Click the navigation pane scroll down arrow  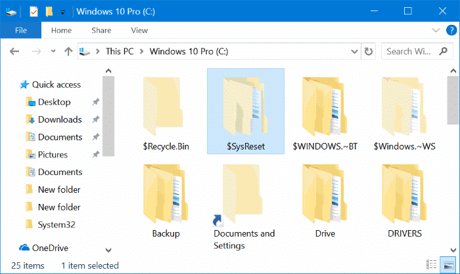pos(108,250)
